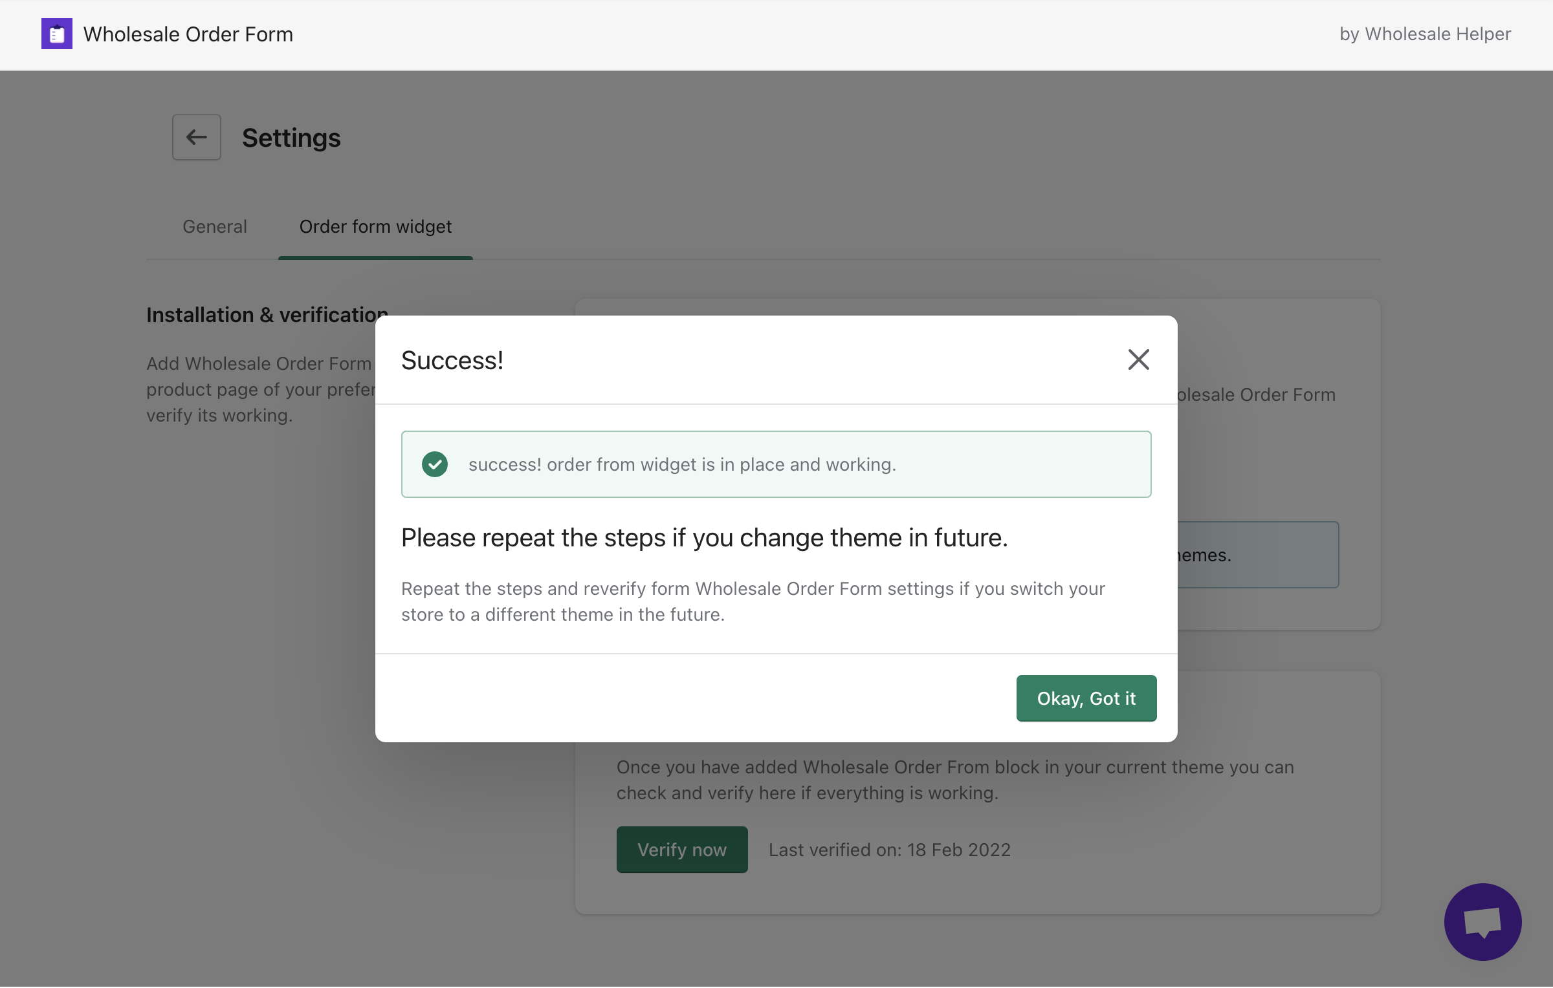
Task: Click 'Once you have added Wholesale Order From' text
Action: pos(955,780)
